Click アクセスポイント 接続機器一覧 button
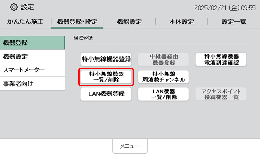Image resolution: width=260 pixels, height=156 pixels. tap(221, 94)
